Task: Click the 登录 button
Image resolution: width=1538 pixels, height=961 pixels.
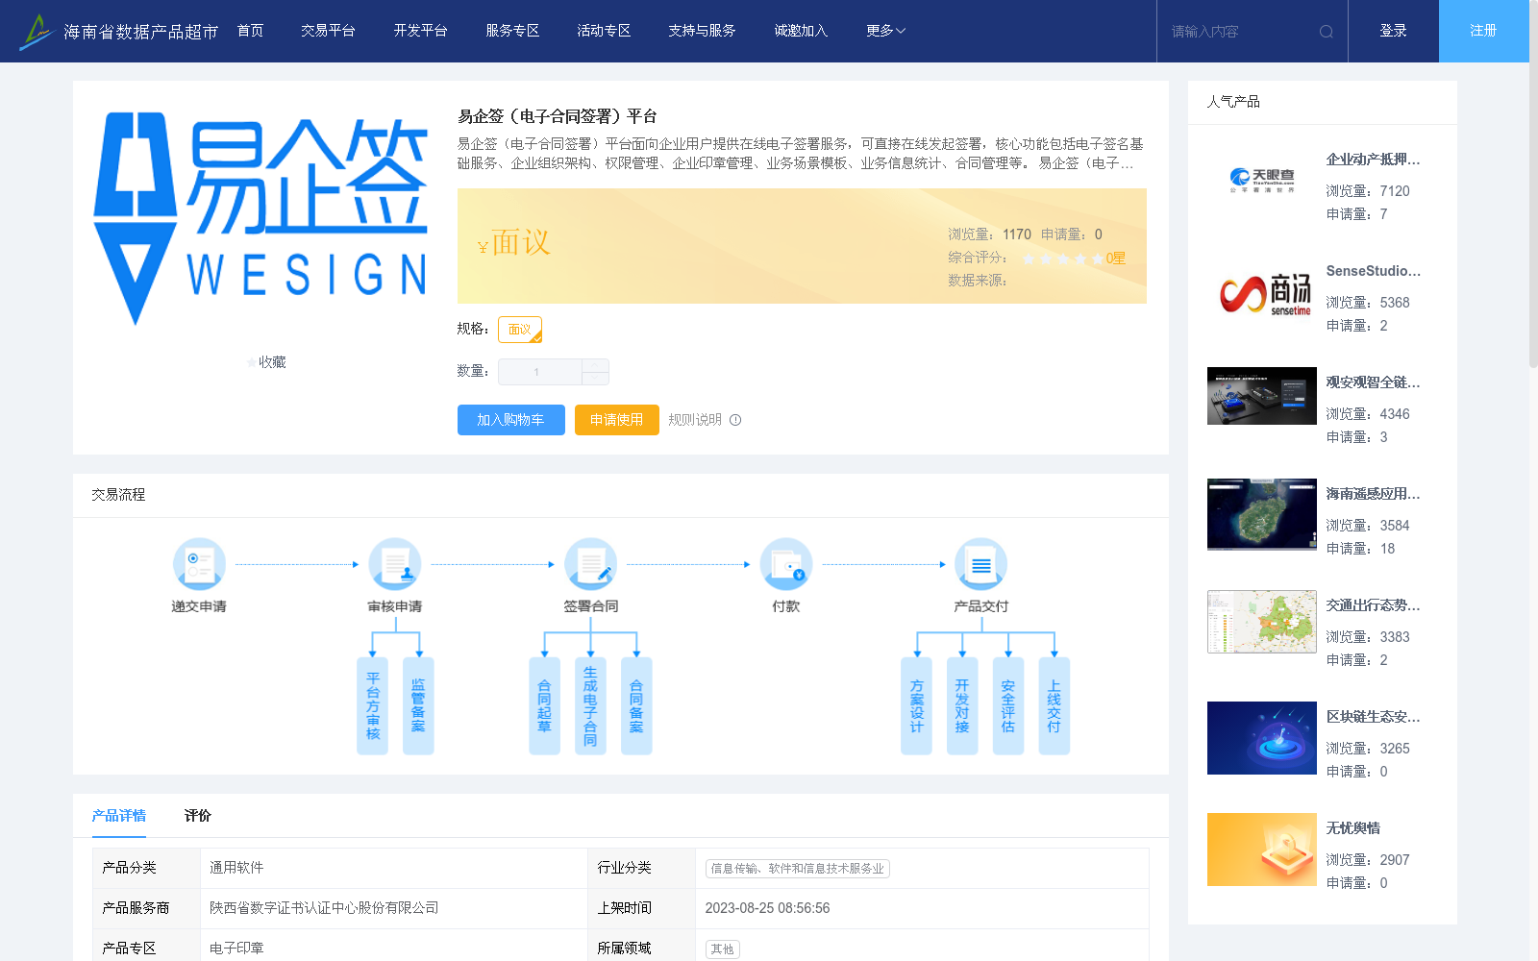Action: [1394, 31]
